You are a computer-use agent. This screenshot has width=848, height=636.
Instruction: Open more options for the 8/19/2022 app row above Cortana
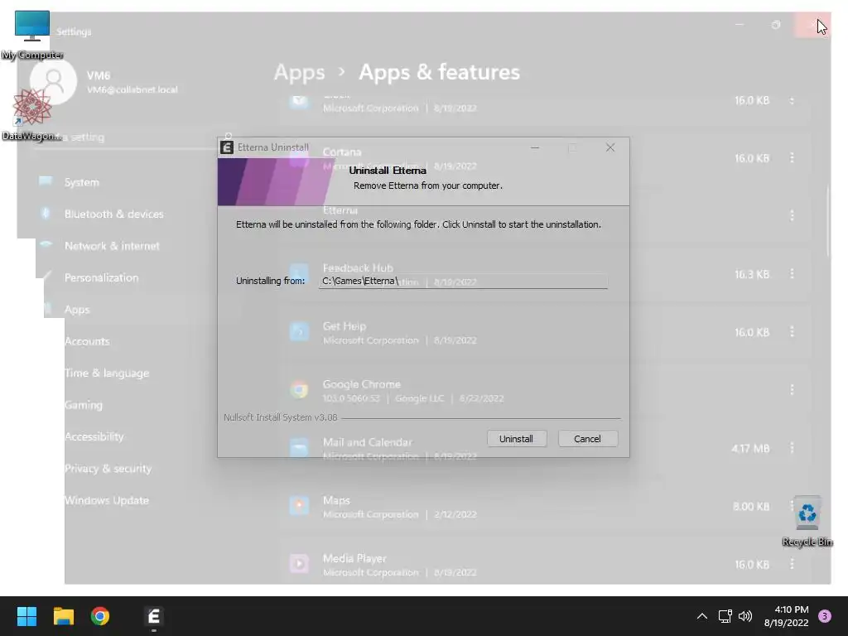[792, 100]
